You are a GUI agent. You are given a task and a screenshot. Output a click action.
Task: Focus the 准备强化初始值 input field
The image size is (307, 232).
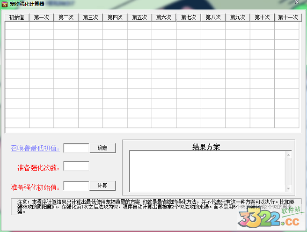(x=76, y=186)
